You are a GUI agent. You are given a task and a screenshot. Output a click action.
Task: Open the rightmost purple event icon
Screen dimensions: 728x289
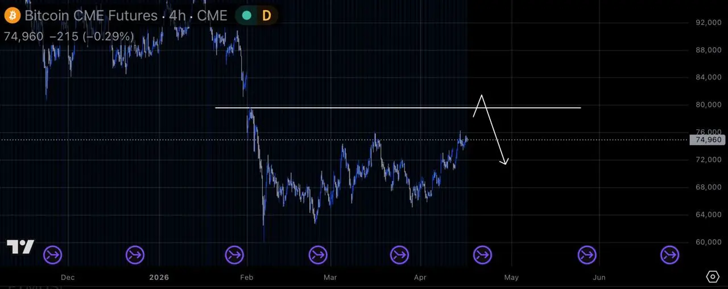[x=669, y=256]
